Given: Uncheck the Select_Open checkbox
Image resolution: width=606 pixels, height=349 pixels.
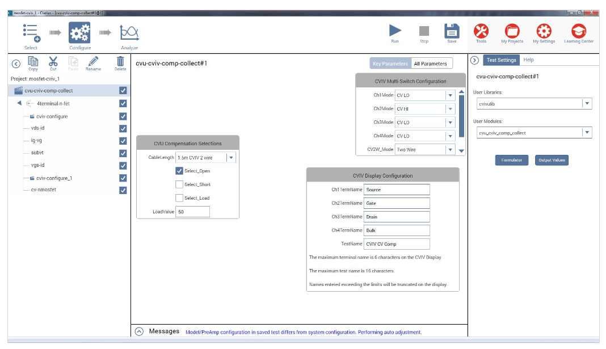Looking at the screenshot, I should click(x=179, y=171).
